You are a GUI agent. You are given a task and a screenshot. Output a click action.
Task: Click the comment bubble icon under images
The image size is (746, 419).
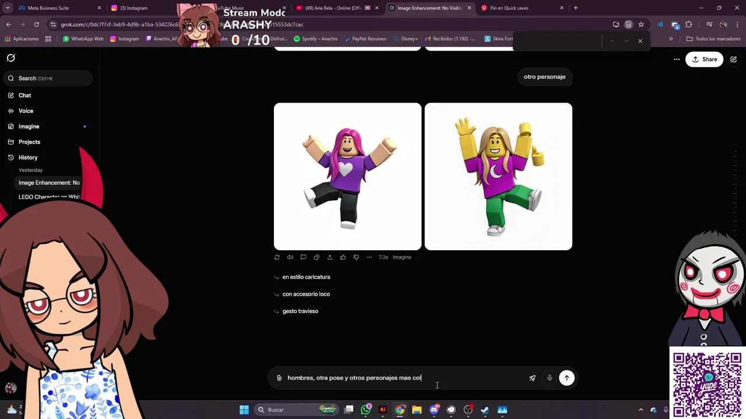[x=303, y=257]
